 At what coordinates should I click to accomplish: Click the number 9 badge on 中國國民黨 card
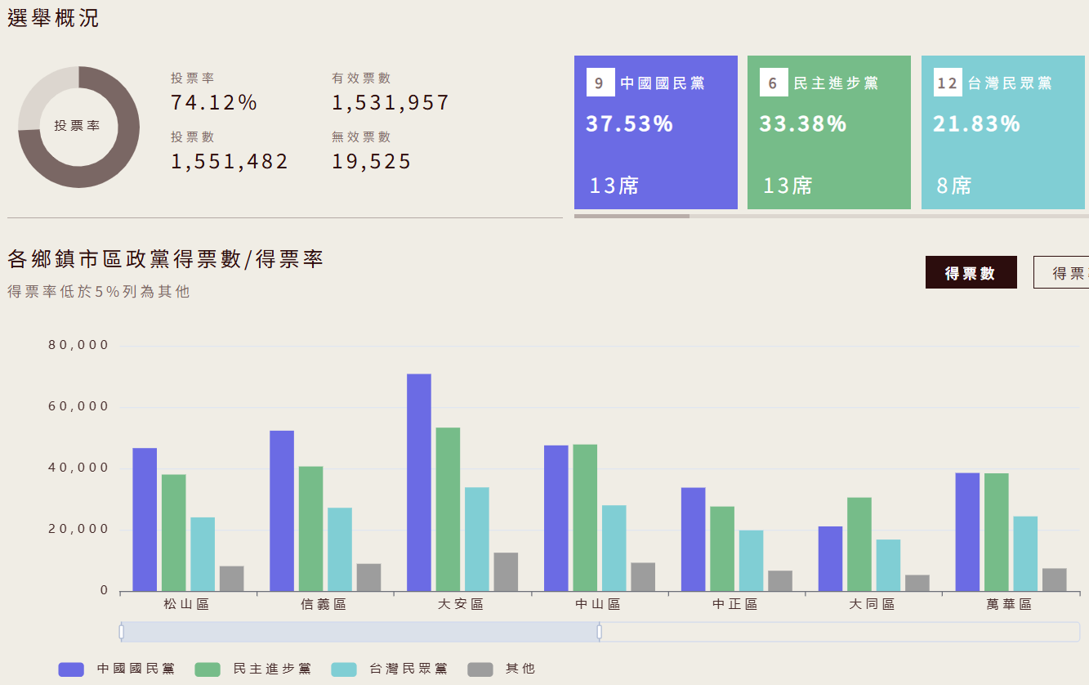pos(600,83)
